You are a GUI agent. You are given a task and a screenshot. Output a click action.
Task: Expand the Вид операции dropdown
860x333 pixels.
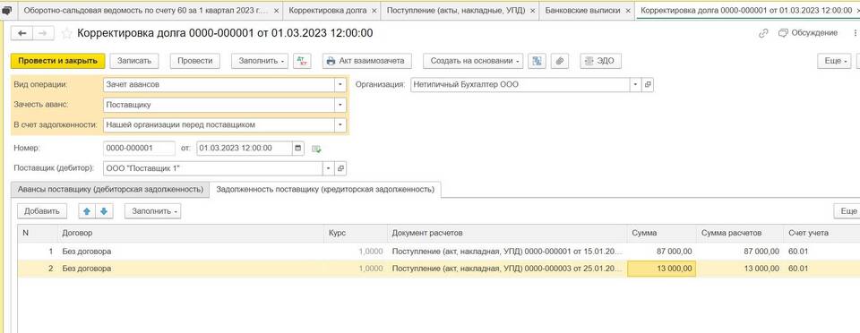[x=340, y=85]
